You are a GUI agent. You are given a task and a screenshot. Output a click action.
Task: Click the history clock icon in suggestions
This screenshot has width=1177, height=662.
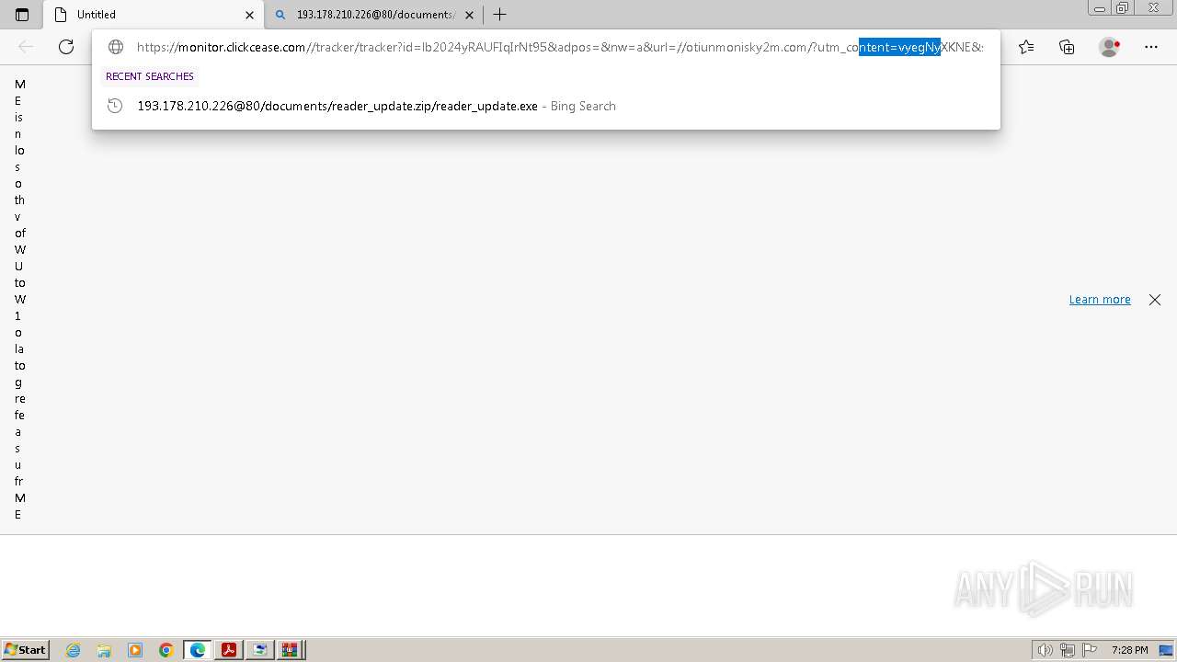click(x=115, y=106)
